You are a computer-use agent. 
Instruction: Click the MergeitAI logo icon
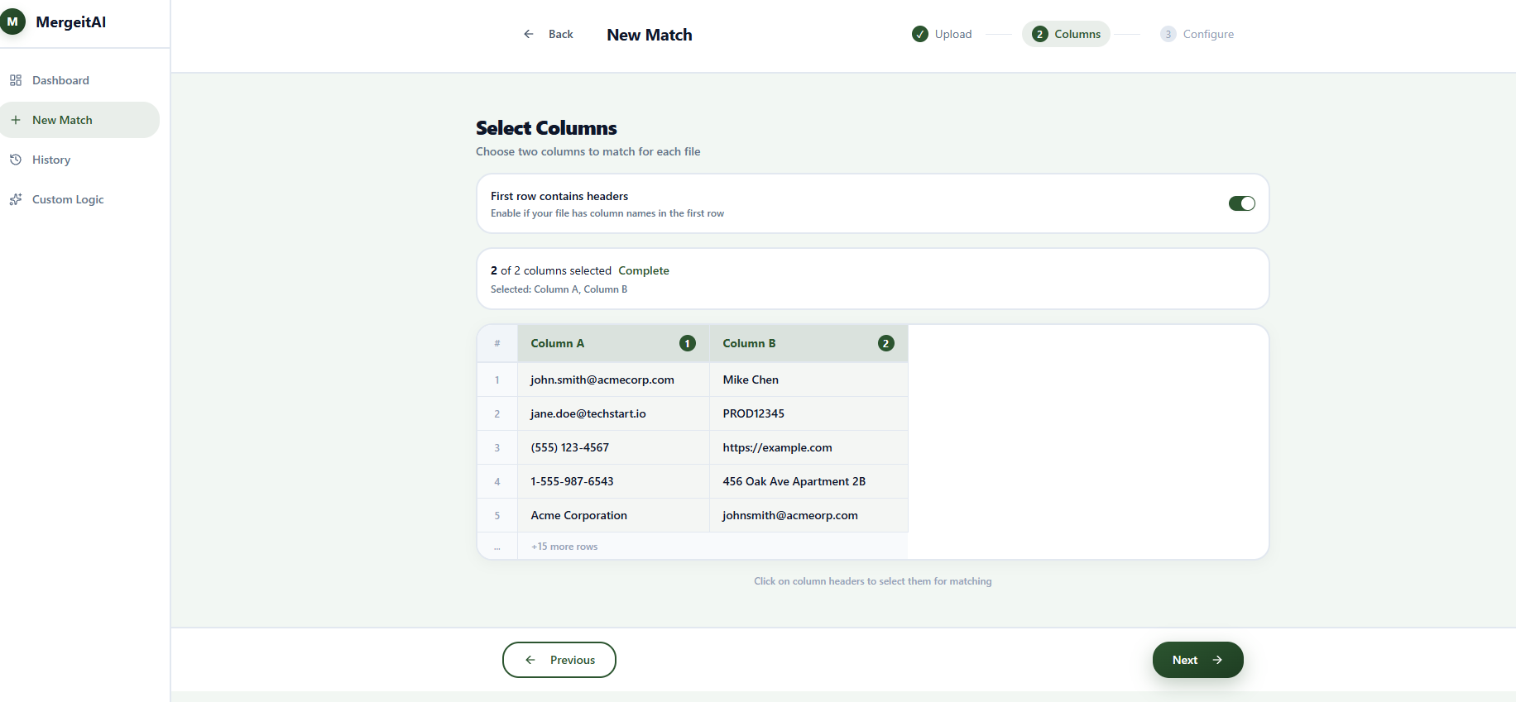(x=12, y=21)
